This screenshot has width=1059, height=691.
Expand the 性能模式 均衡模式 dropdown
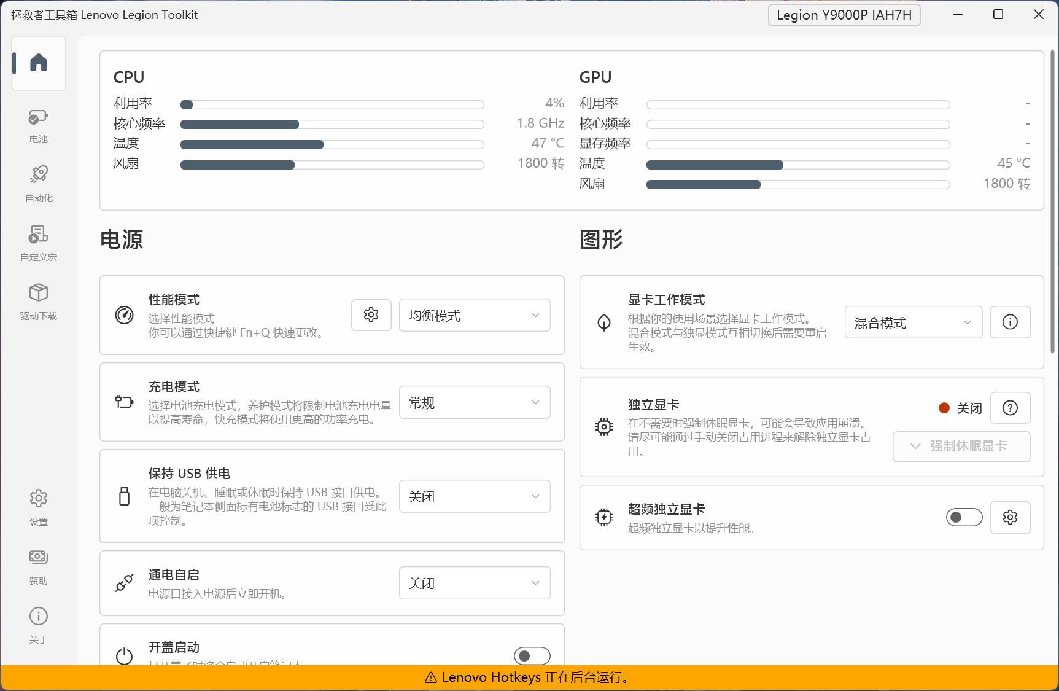[x=475, y=315]
